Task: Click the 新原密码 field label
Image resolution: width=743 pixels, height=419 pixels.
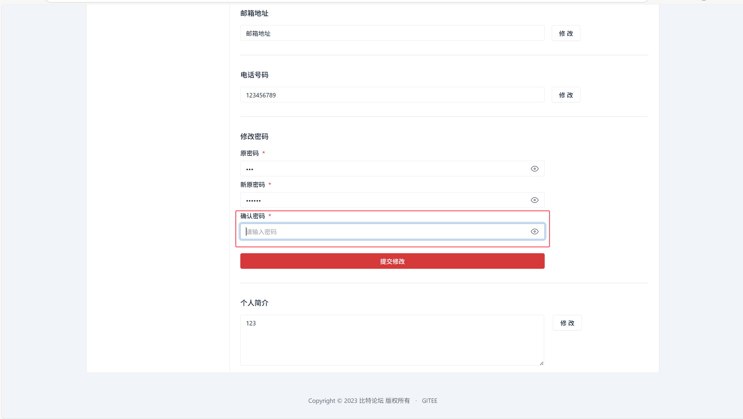Action: [x=252, y=185]
